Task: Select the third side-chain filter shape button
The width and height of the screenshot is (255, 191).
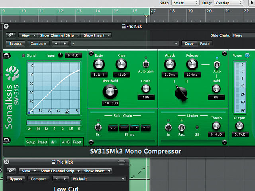Action: point(135,128)
